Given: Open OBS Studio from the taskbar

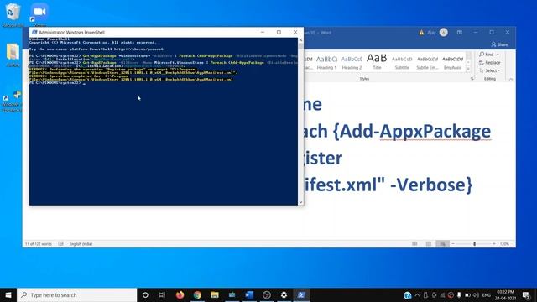Looking at the screenshot, I should pos(267,294).
